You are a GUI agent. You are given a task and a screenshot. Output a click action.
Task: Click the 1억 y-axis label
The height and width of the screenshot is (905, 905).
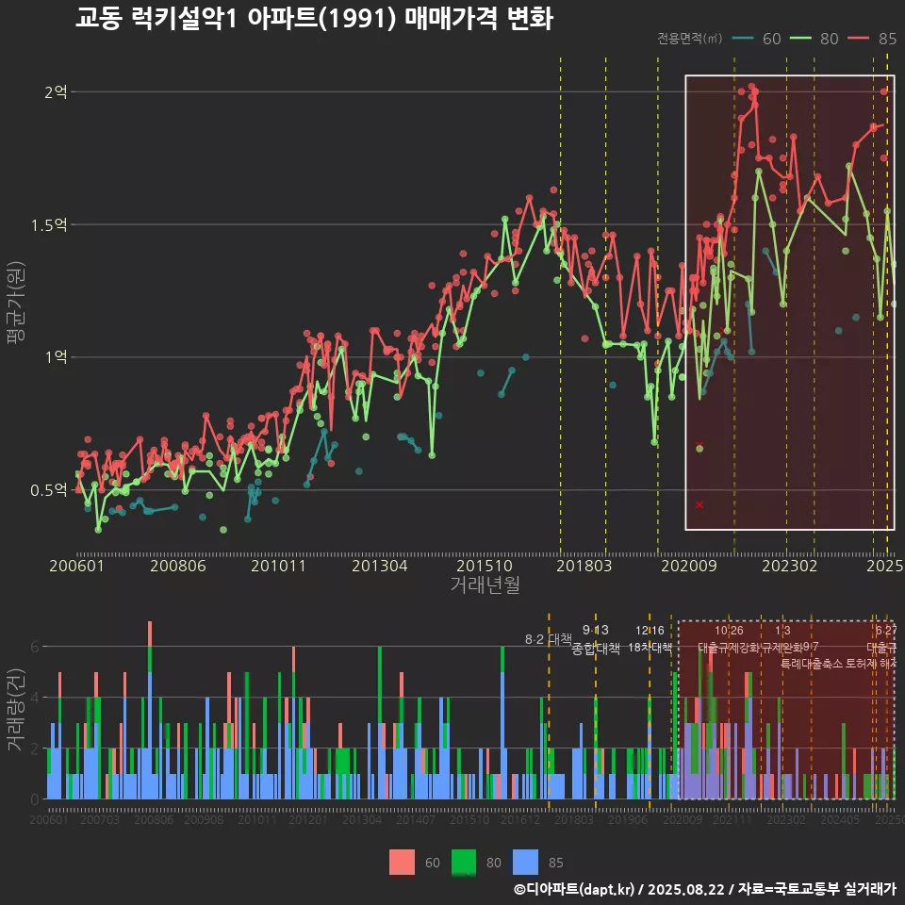coord(56,357)
